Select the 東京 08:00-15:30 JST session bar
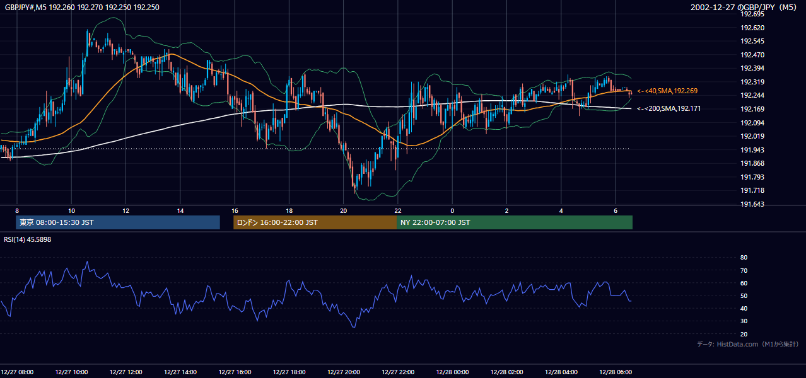The height and width of the screenshot is (378, 806). pyautogui.click(x=118, y=222)
